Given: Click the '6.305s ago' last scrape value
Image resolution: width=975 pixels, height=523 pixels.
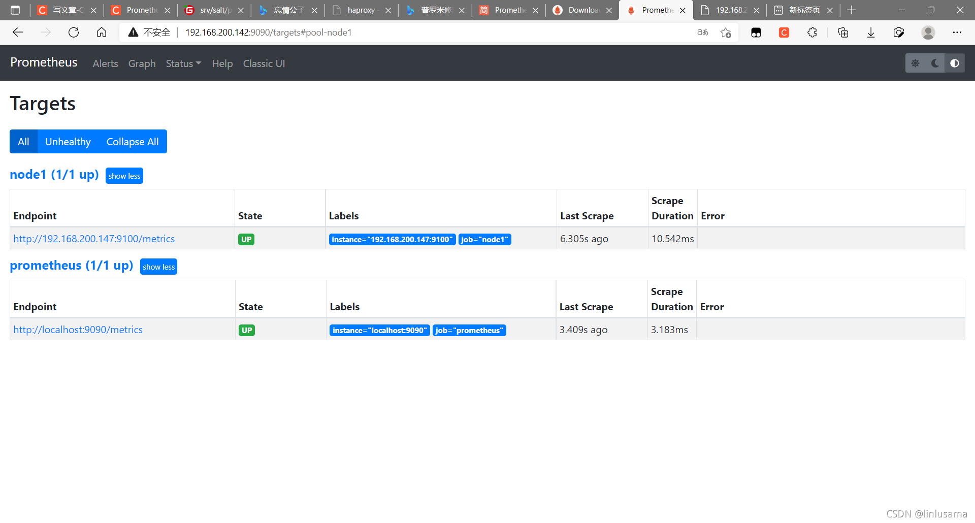Looking at the screenshot, I should (584, 239).
